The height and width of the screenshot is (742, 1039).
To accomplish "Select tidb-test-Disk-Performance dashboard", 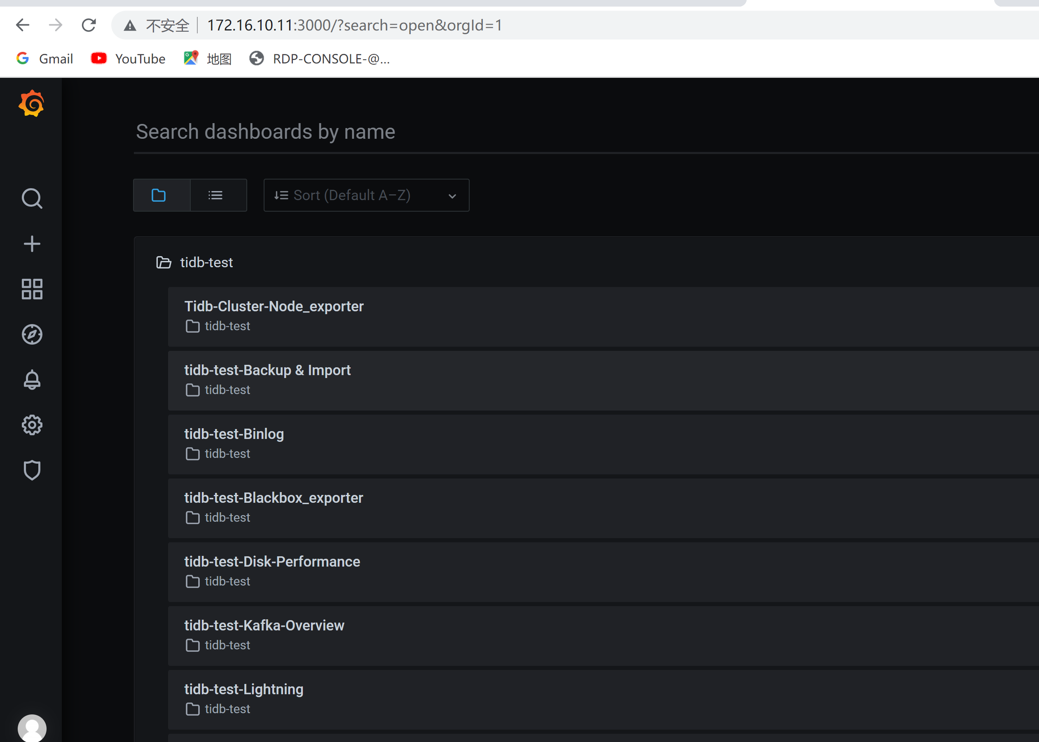I will point(271,561).
